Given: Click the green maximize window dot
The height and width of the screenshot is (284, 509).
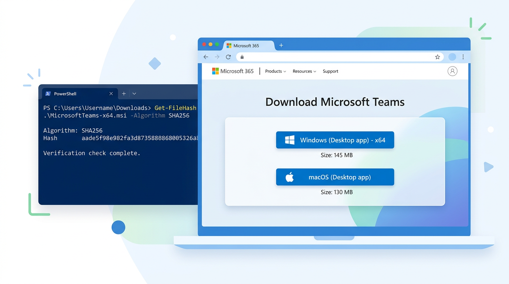Looking at the screenshot, I should point(217,44).
